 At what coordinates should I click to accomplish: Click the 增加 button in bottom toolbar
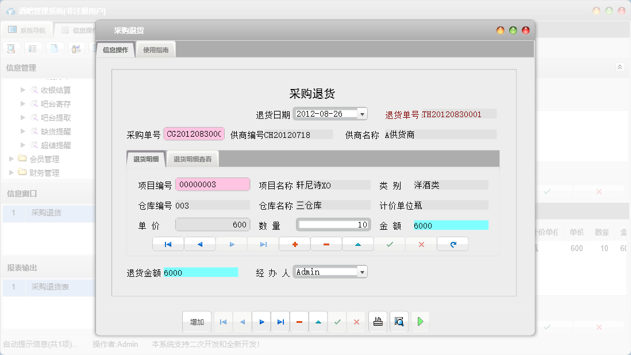click(x=197, y=322)
